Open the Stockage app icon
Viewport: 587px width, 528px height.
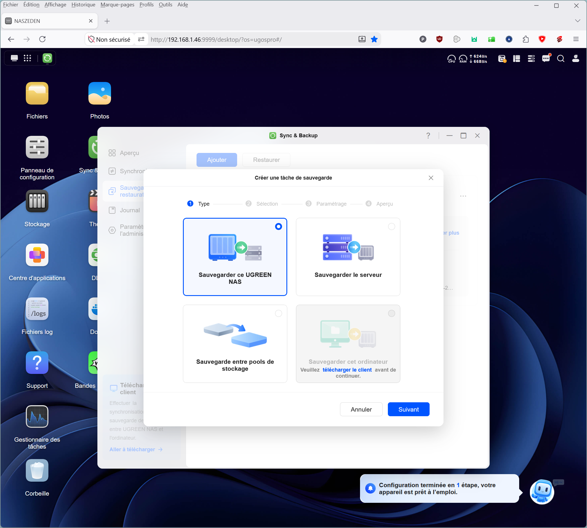[37, 201]
